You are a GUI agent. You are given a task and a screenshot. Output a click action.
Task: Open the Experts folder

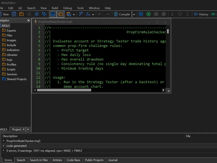pyautogui.click(x=11, y=30)
